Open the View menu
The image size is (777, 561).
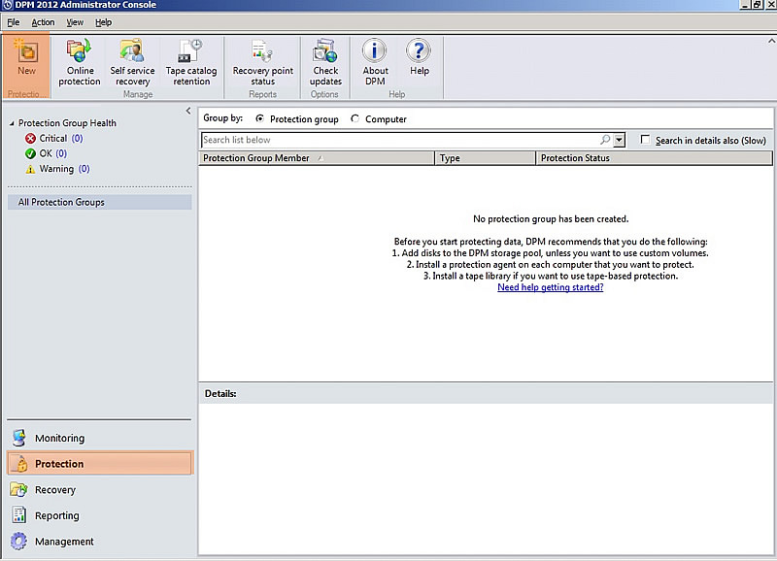coord(75,22)
